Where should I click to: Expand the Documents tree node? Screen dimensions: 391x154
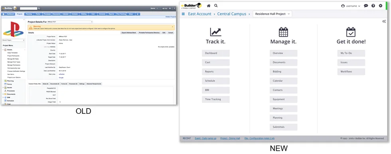(3, 94)
